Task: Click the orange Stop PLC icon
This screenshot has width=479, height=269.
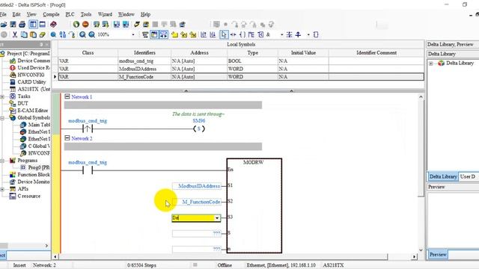Action: pyautogui.click(x=85, y=25)
